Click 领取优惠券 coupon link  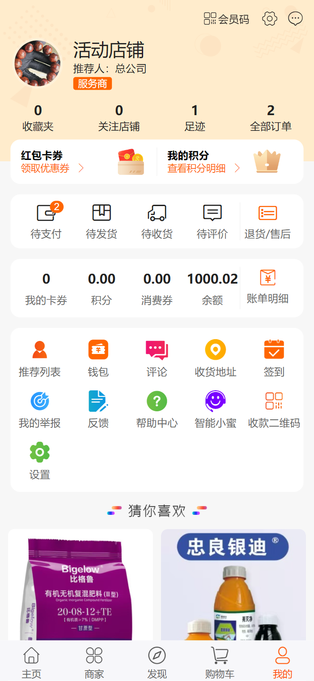tap(45, 168)
